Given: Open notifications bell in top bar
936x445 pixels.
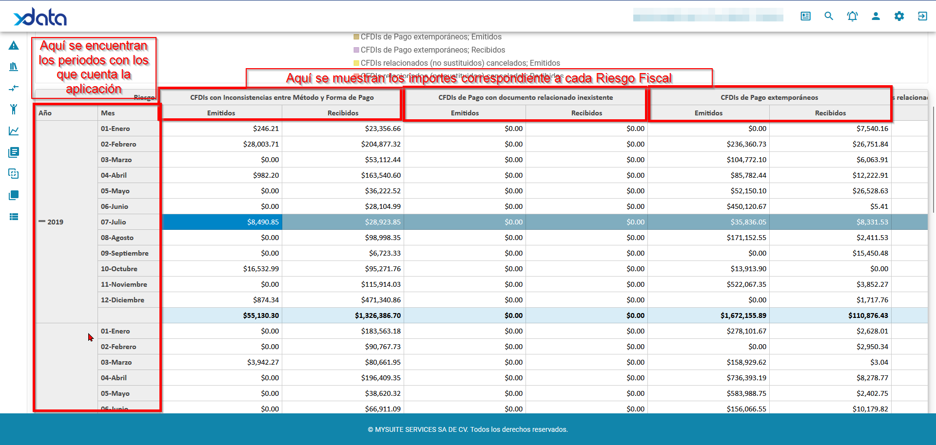Looking at the screenshot, I should click(852, 16).
